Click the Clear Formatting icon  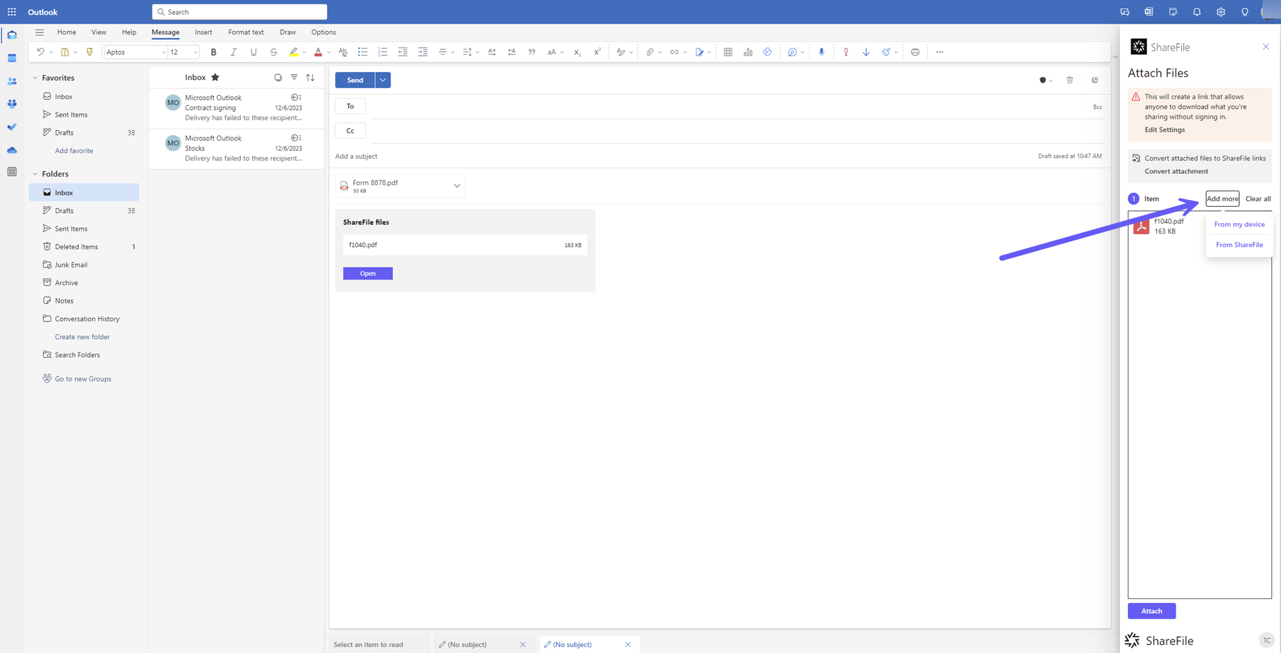(342, 52)
